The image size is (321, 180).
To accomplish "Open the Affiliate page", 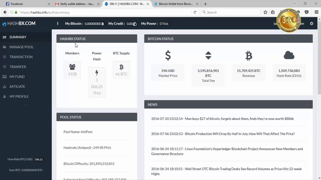I will 17,86.
